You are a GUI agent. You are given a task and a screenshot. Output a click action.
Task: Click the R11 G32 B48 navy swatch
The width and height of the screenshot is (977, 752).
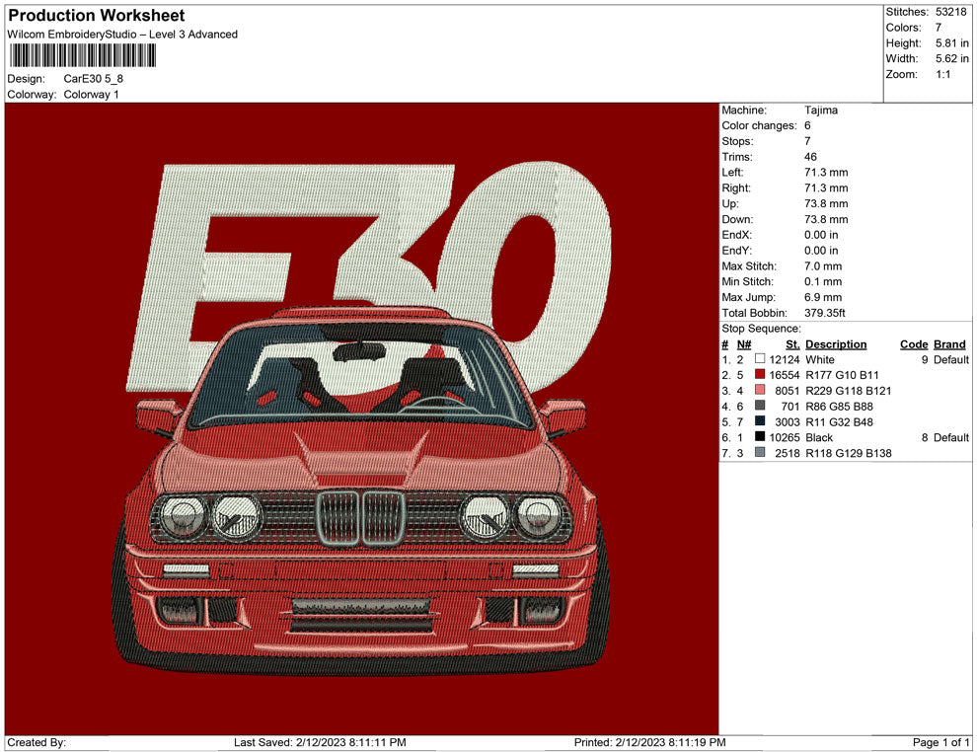(x=760, y=421)
